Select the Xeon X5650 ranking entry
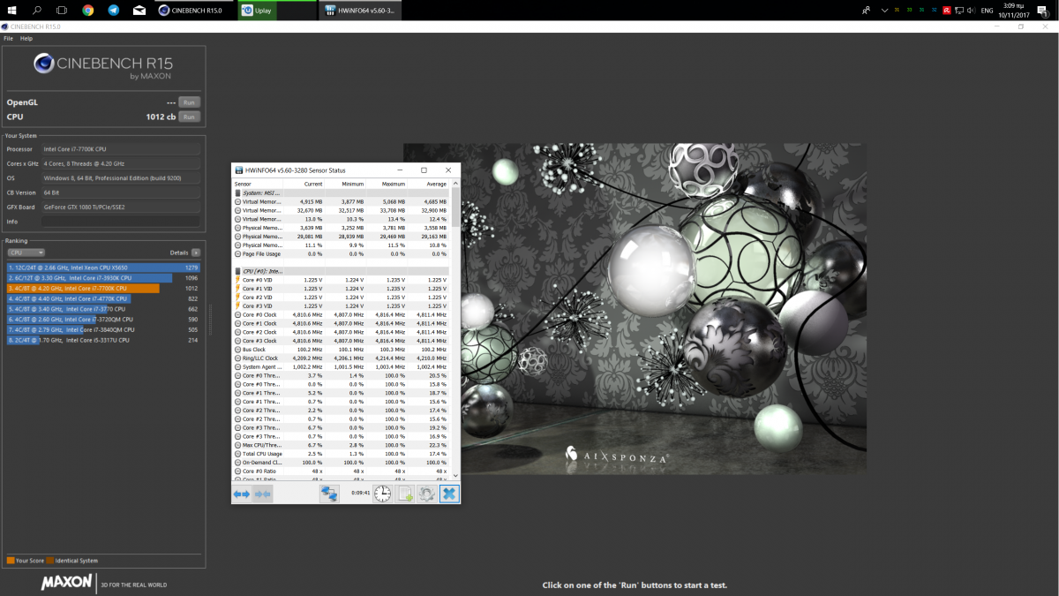The width and height of the screenshot is (1059, 596). [x=103, y=267]
